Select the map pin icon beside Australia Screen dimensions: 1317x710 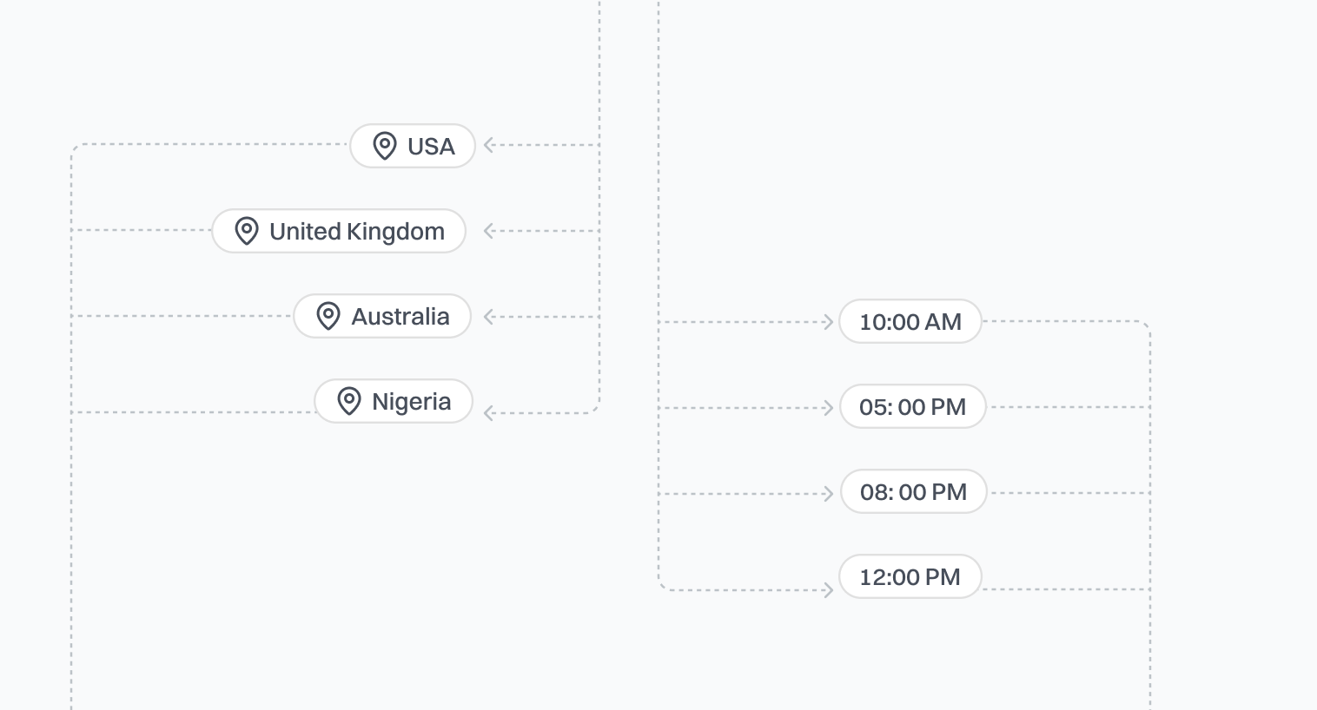(x=328, y=316)
